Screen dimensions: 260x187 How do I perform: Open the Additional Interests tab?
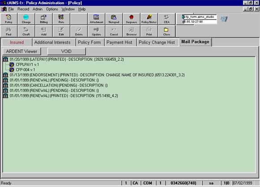tap(52, 42)
